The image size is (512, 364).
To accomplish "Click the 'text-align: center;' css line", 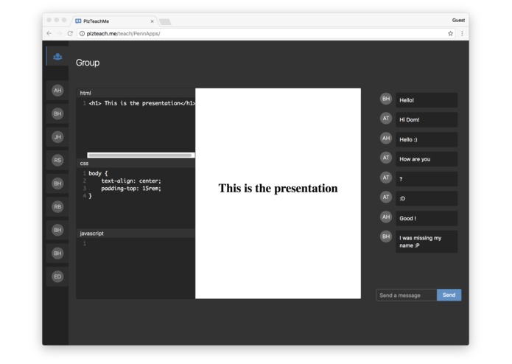I will point(131,181).
